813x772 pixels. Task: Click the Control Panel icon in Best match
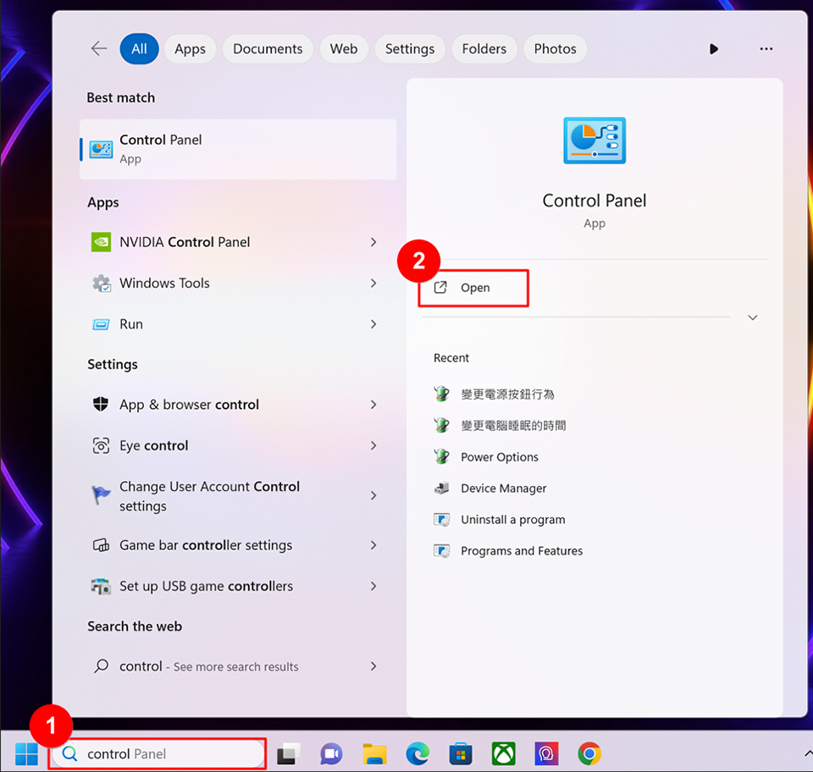(x=101, y=149)
